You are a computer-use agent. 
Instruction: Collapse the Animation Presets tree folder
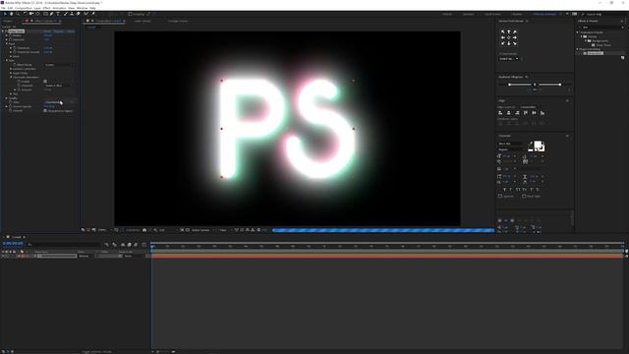click(x=578, y=32)
